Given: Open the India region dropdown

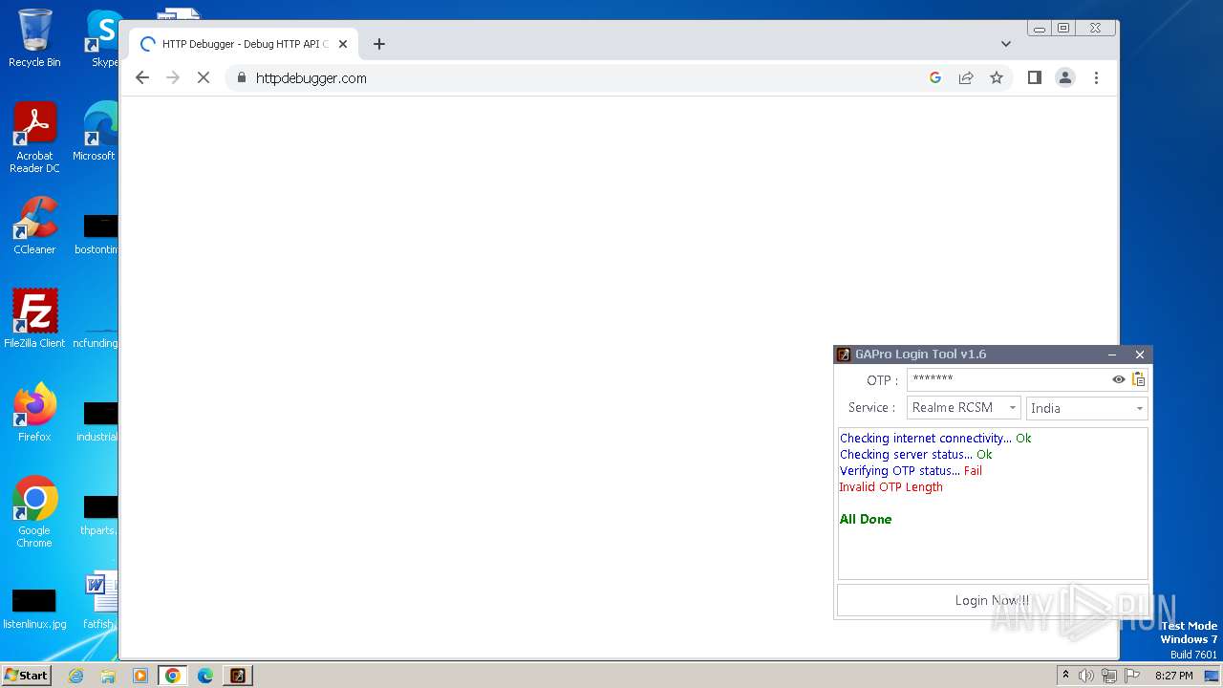Looking at the screenshot, I should [x=1086, y=408].
